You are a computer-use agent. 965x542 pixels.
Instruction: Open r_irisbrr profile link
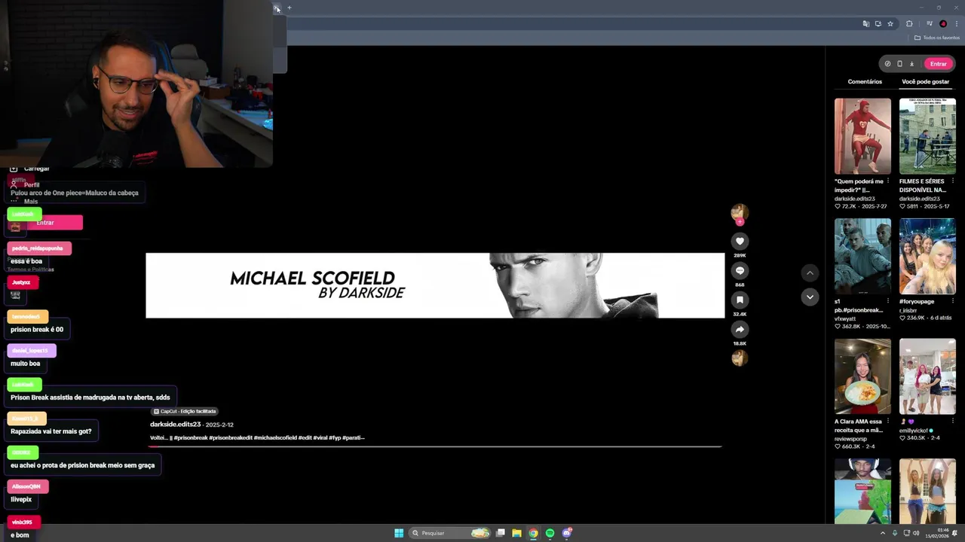[x=910, y=309]
